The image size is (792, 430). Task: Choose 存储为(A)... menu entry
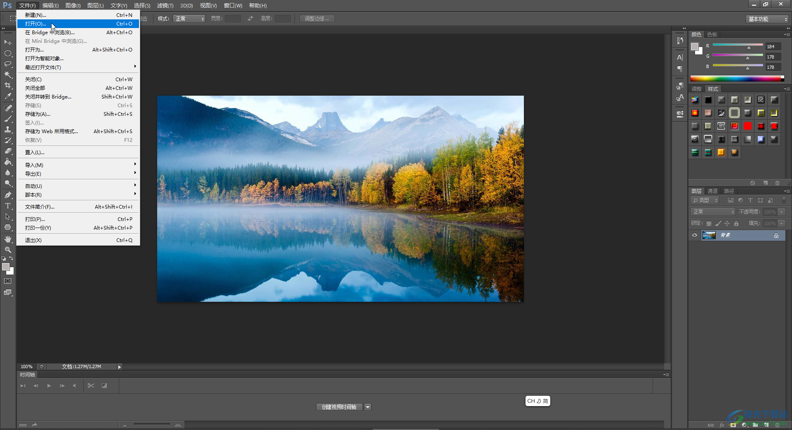tap(78, 114)
